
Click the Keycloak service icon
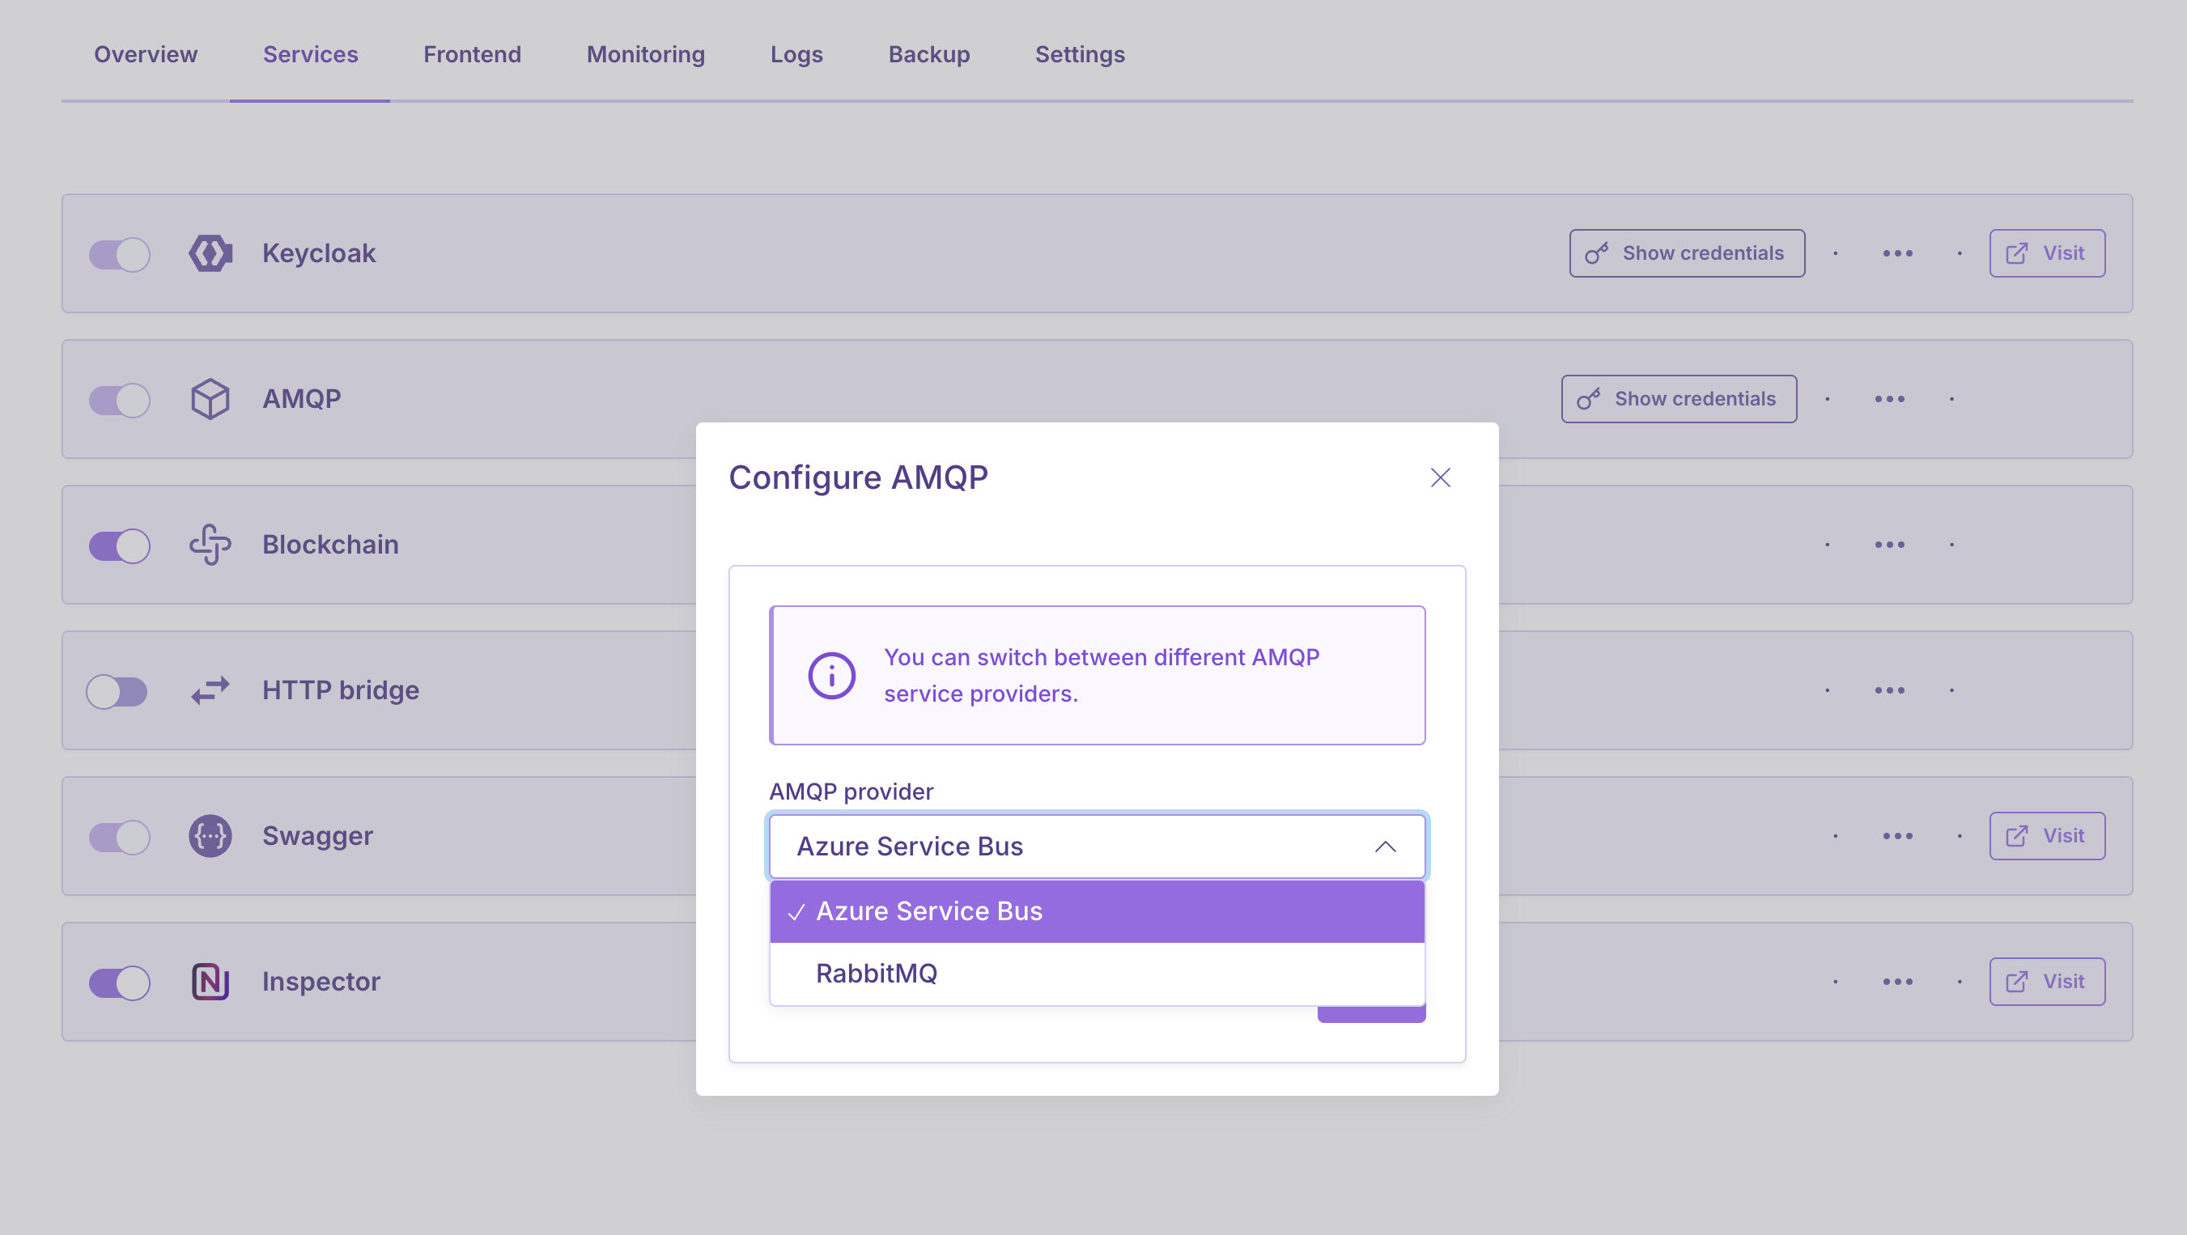click(210, 253)
